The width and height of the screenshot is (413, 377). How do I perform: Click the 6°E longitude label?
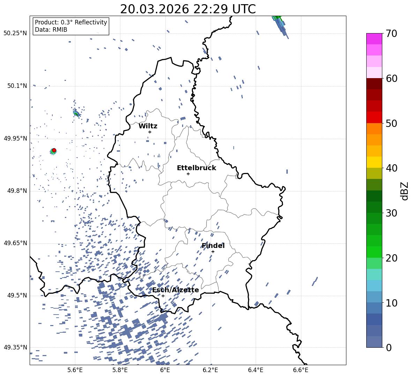tap(165, 370)
